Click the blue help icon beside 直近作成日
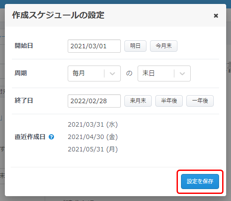231x201 pixels. click(x=51, y=137)
